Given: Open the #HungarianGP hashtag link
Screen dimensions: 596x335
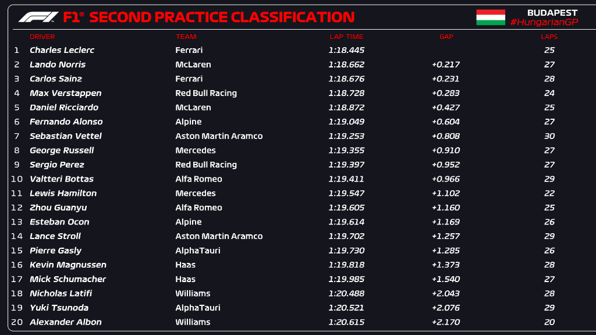Looking at the screenshot, I should pos(543,22).
